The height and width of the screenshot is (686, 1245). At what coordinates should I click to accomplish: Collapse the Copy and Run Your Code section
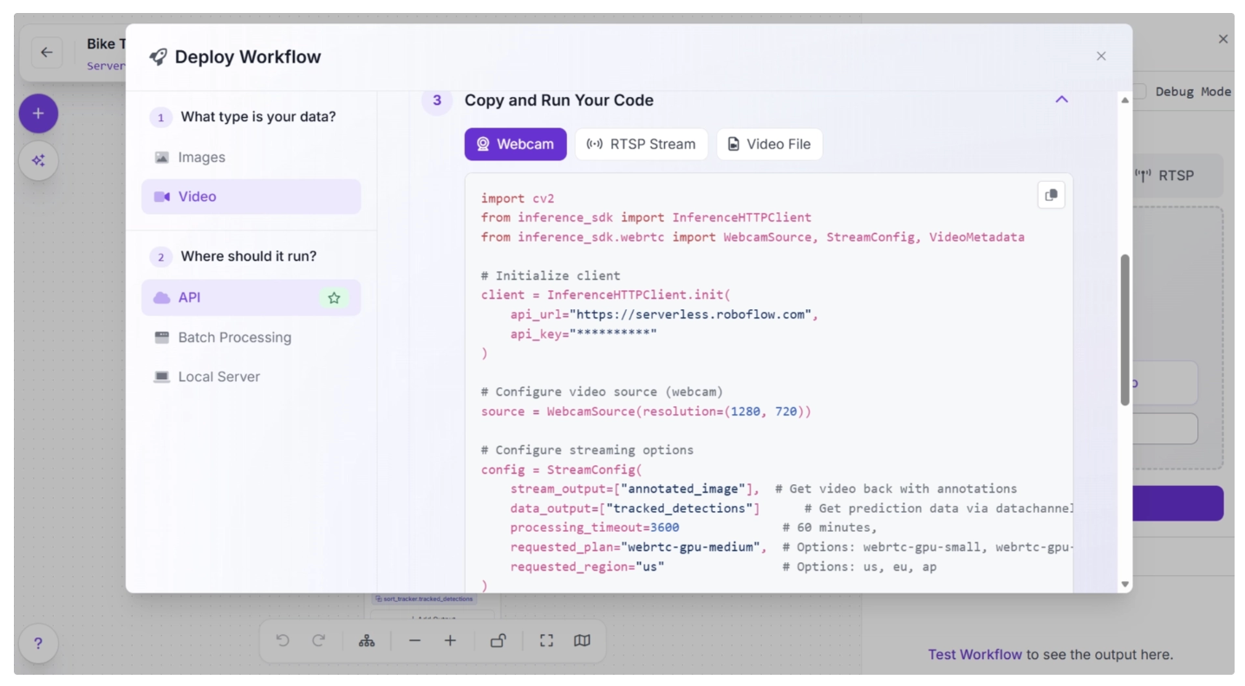pyautogui.click(x=1061, y=100)
